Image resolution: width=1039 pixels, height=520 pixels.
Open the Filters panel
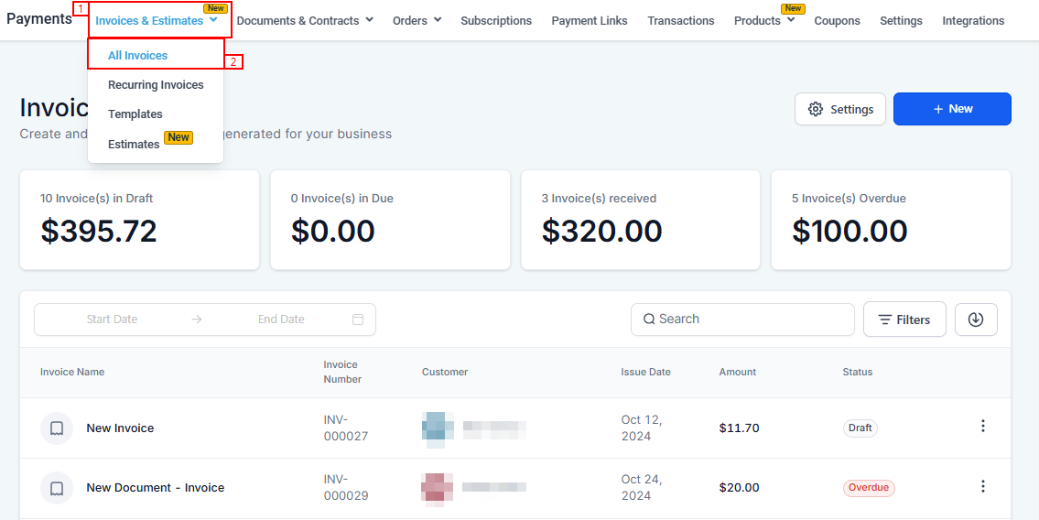(904, 320)
